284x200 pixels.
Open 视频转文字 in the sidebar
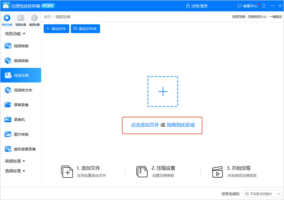click(x=21, y=90)
